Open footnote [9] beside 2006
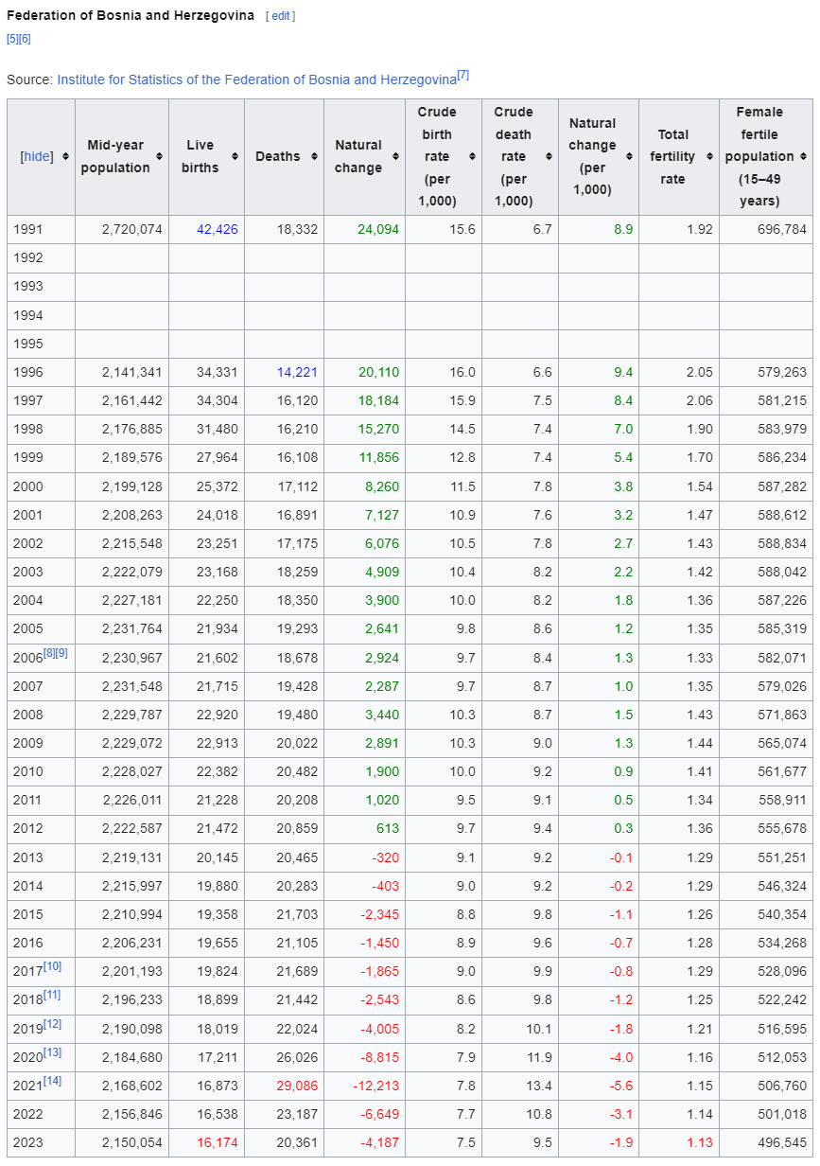The height and width of the screenshot is (1166, 820). tap(62, 653)
